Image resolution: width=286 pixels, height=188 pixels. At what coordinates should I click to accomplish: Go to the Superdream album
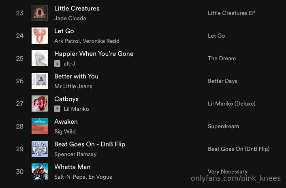[x=223, y=126]
